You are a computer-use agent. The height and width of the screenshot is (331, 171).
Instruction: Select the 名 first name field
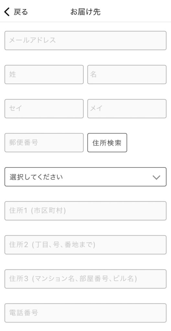(127, 75)
